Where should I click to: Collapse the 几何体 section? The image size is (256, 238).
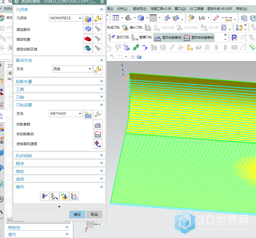coord(101,9)
